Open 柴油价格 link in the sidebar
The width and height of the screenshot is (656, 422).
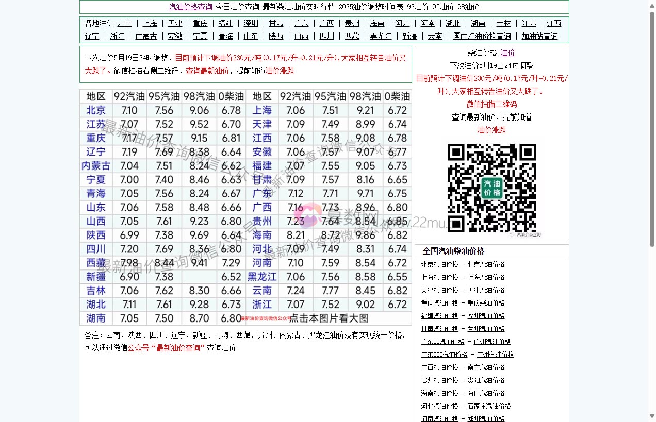pos(483,52)
